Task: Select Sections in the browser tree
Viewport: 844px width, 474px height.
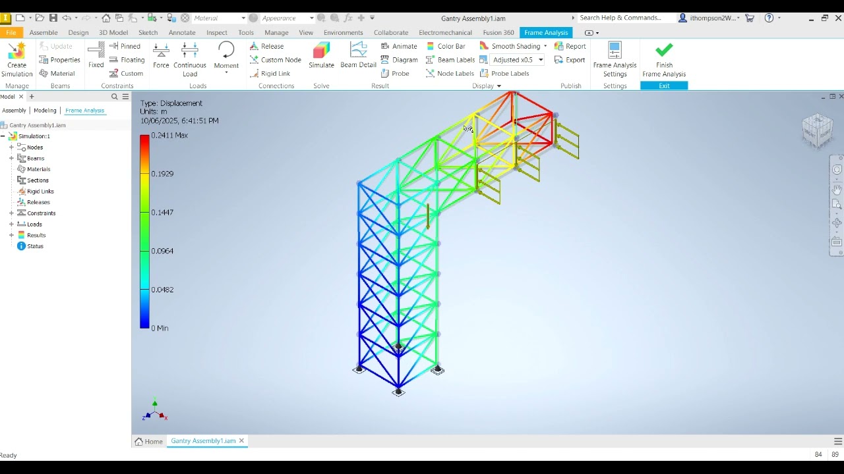Action: 32,180
